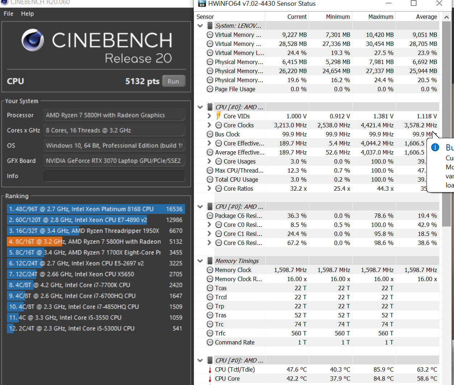This screenshot has height=385, width=454.
Task: Click the Average column header
Action: pos(426,17)
